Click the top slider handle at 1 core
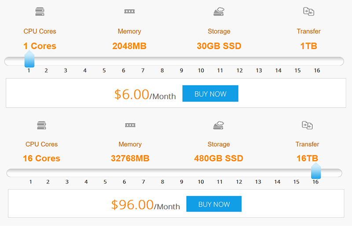The width and height of the screenshot is (352, 226). point(29,59)
